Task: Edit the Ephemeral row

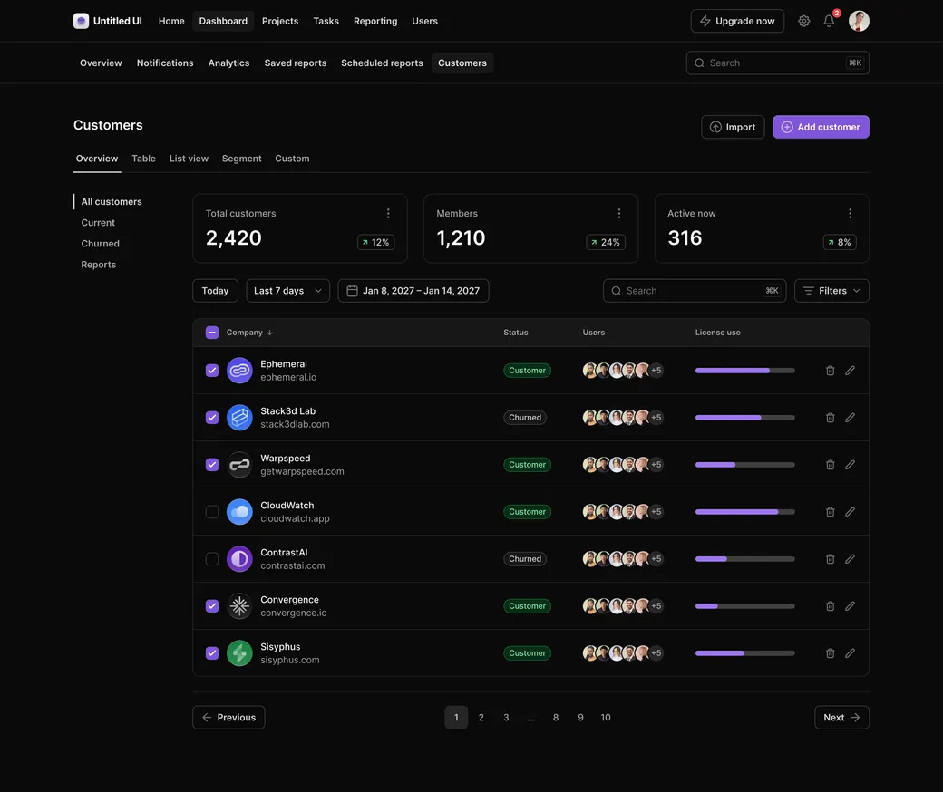Action: 850,370
